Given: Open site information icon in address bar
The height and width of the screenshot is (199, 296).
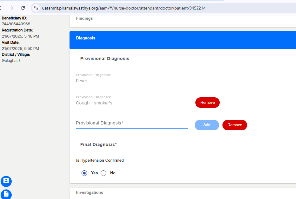Looking at the screenshot, I should point(36,8).
